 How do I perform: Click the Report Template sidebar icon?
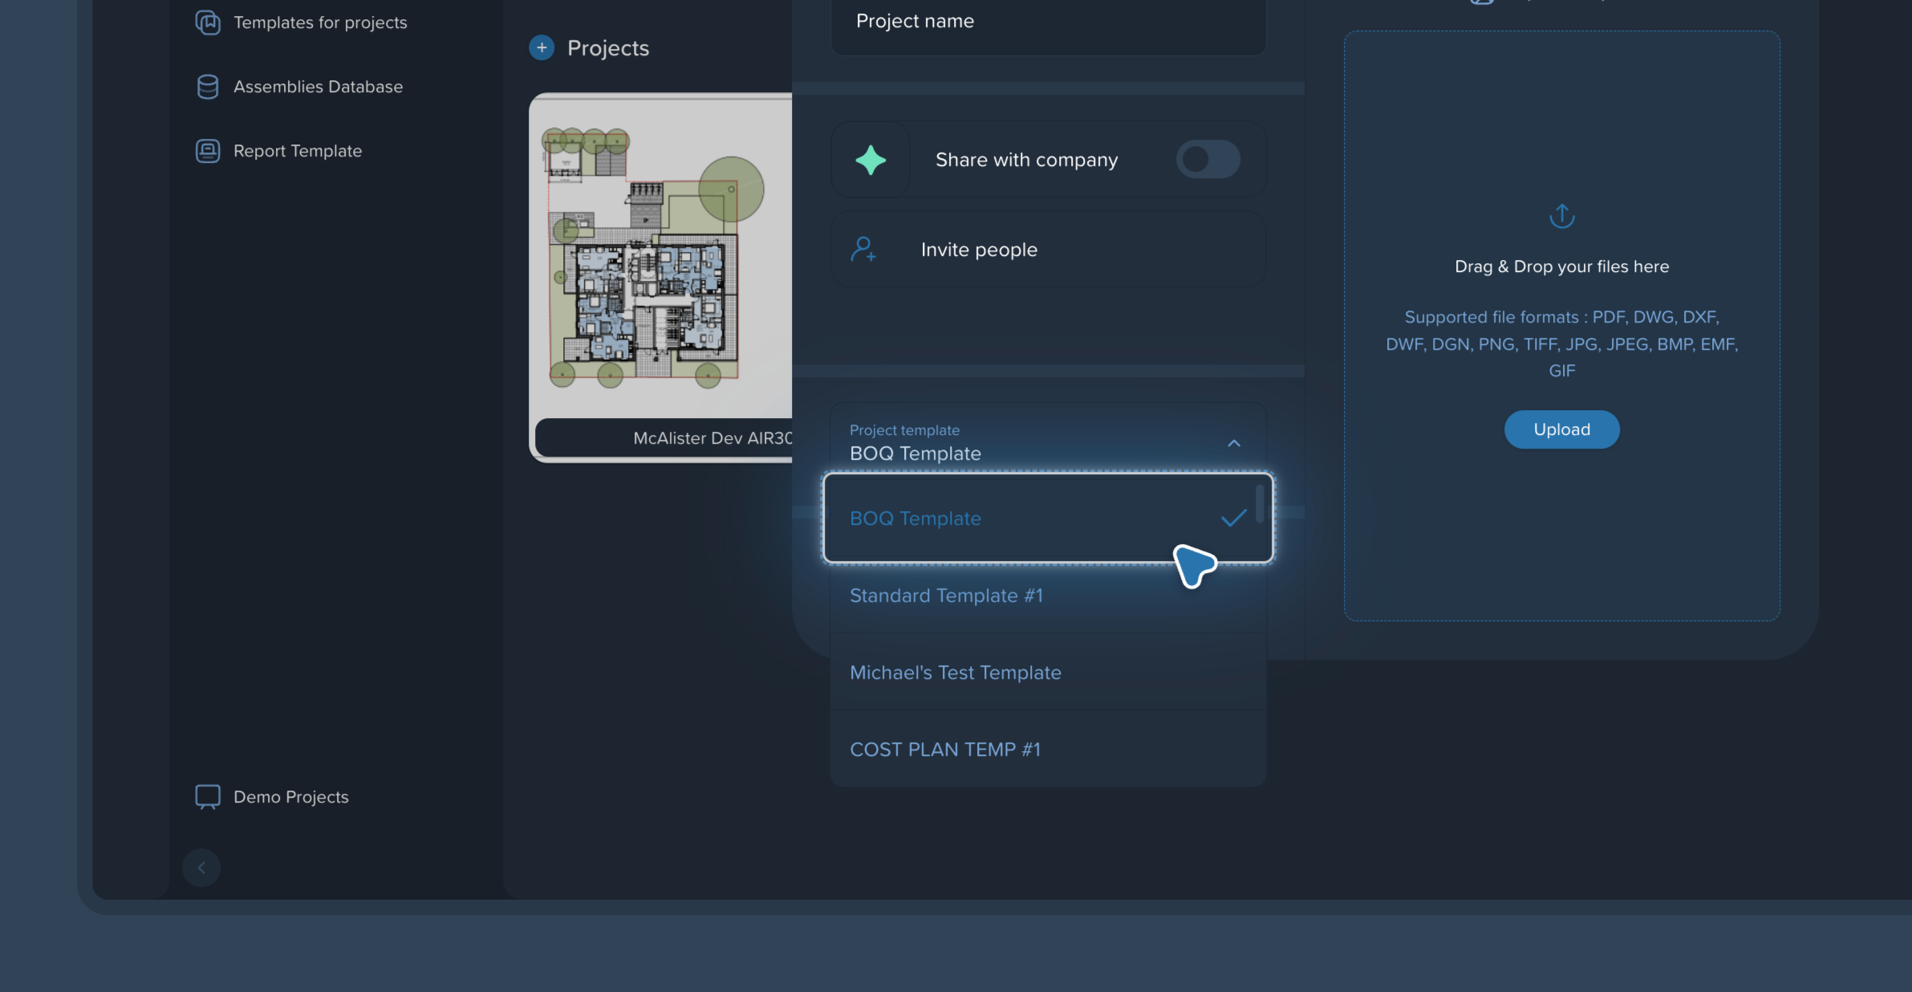tap(208, 151)
